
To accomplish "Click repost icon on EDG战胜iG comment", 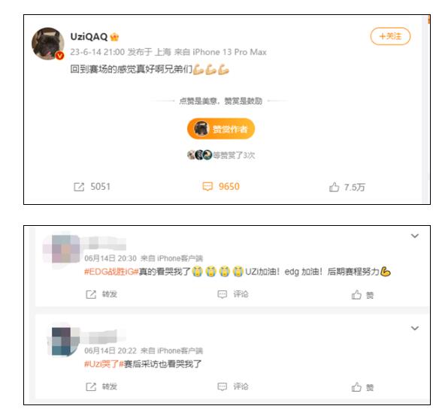I will tap(91, 294).
